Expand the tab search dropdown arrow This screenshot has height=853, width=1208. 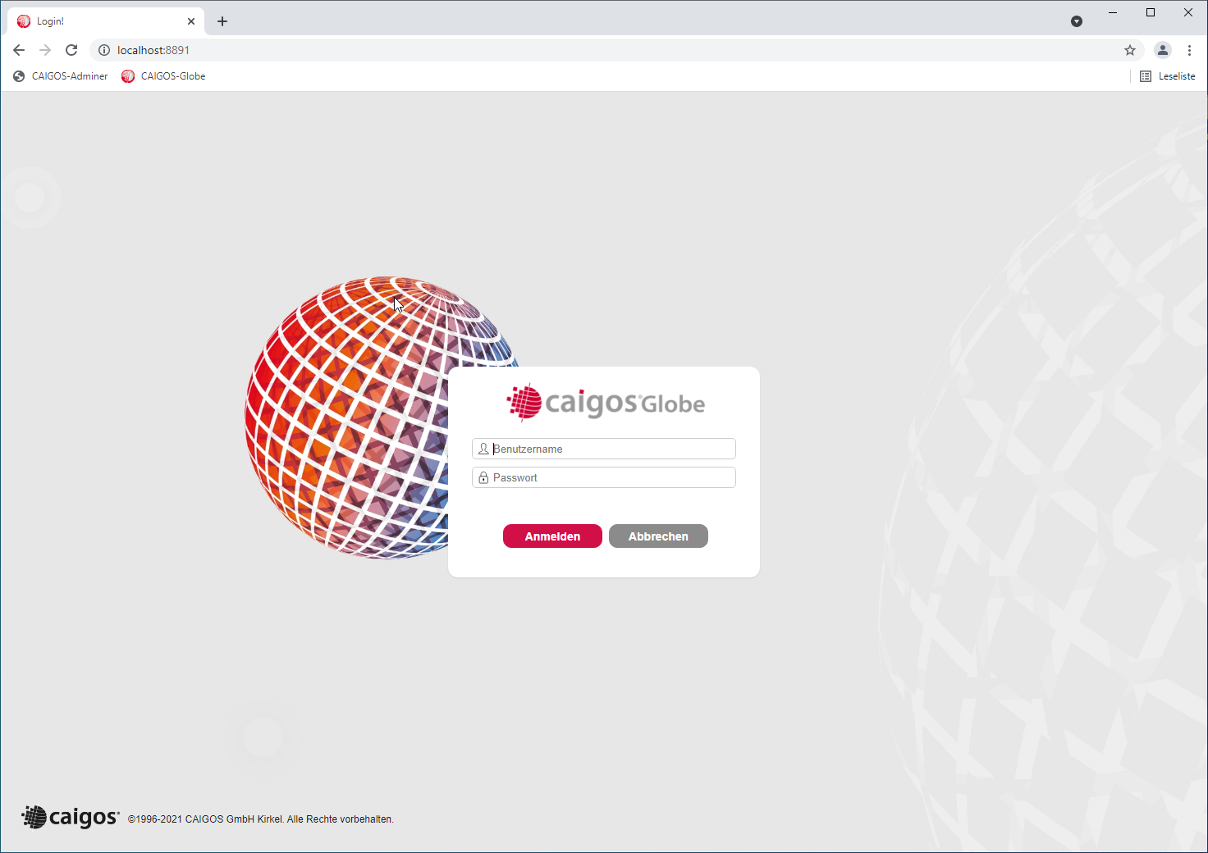1077,21
